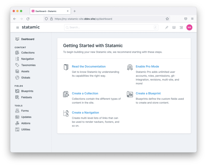
Task: Click the Fieldsets sidebar icon
Action: (x=17, y=97)
